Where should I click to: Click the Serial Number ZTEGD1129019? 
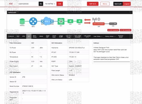click(x=28, y=86)
